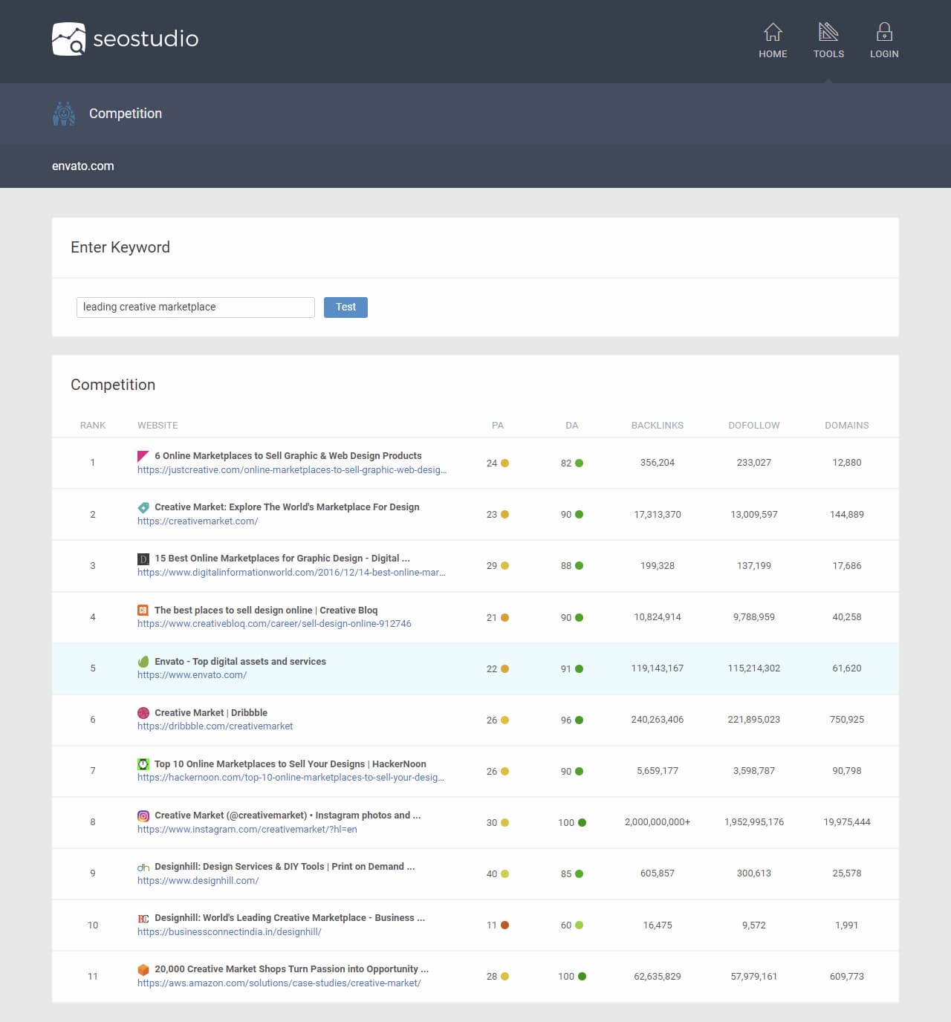Click the Competition header icon

[64, 114]
